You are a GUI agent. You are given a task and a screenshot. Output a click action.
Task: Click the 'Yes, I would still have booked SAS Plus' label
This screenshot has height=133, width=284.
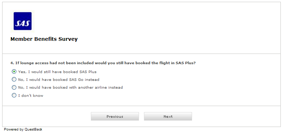tap(57, 72)
